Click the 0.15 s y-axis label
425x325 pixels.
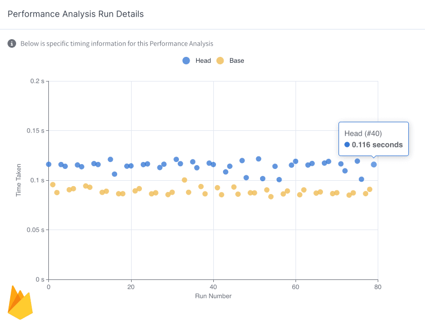35,131
